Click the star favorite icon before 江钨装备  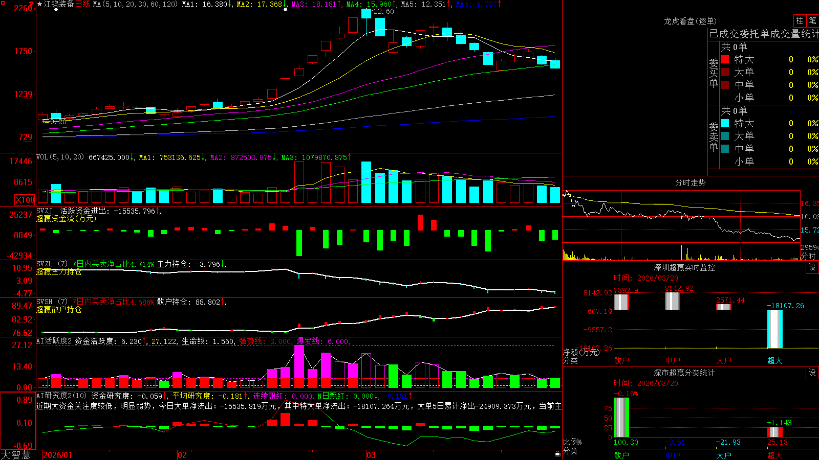(40, 4)
